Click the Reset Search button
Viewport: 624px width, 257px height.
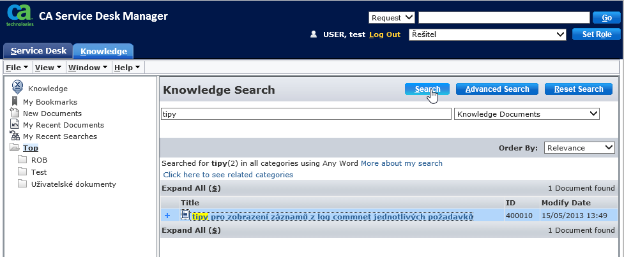[x=579, y=89]
